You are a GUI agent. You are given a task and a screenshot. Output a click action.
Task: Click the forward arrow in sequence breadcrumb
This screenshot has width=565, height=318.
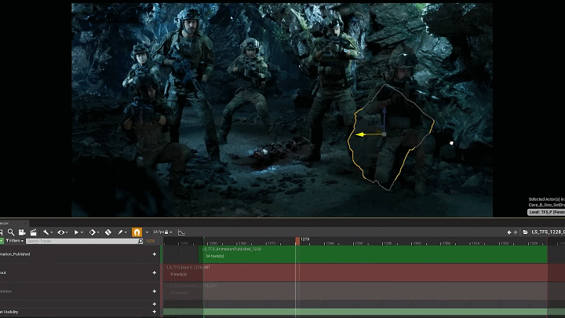coord(516,232)
